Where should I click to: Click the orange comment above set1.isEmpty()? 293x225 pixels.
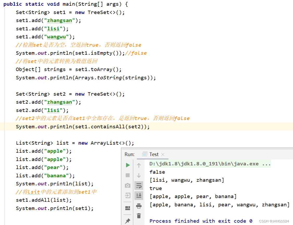point(79,45)
